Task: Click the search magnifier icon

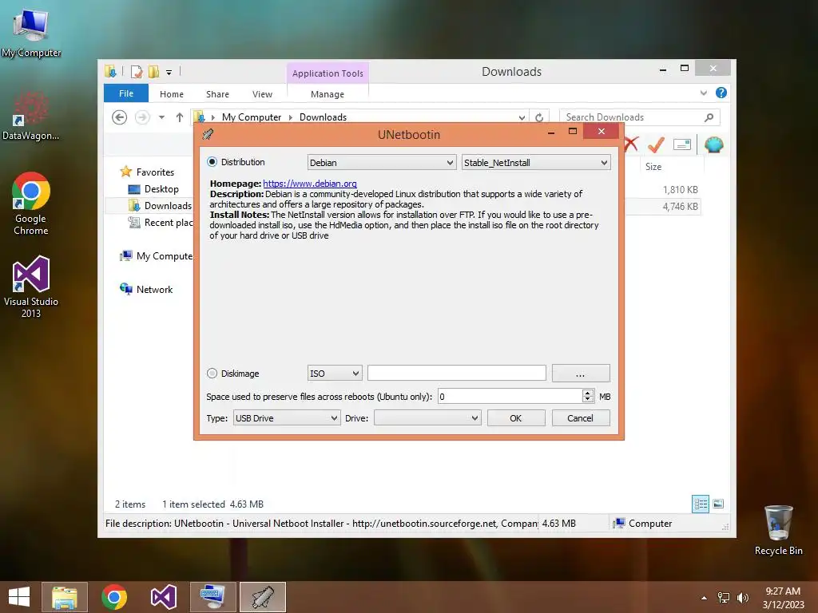Action: (709, 117)
